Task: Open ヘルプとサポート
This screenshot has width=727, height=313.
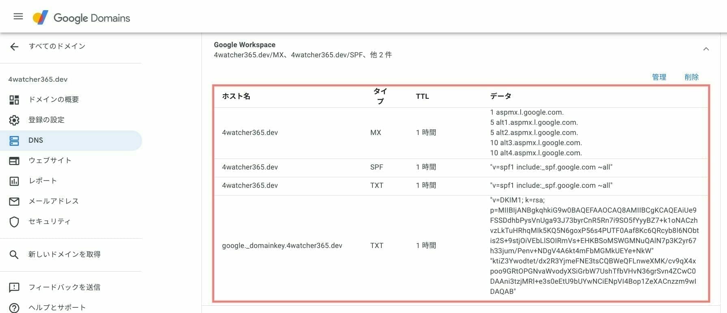Action: 57,307
